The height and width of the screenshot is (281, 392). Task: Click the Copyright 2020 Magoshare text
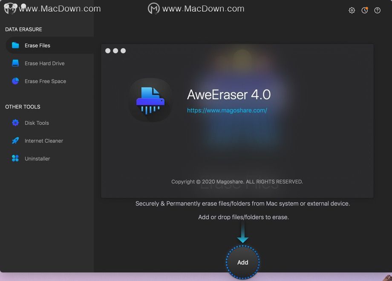tap(237, 182)
